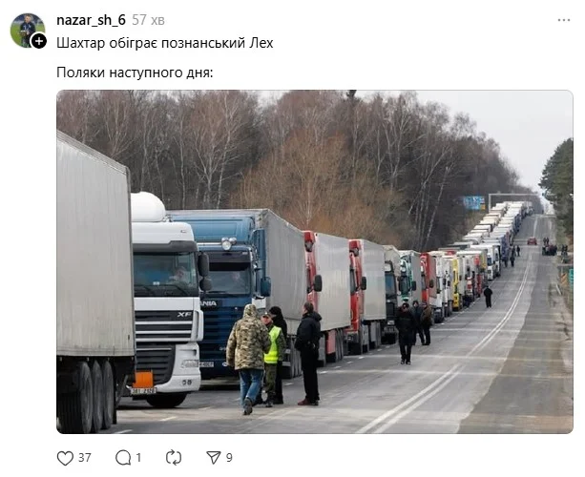Open the three-dot more options menu

click(x=564, y=20)
